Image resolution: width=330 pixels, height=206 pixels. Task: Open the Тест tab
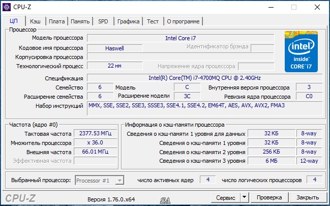[x=153, y=21]
